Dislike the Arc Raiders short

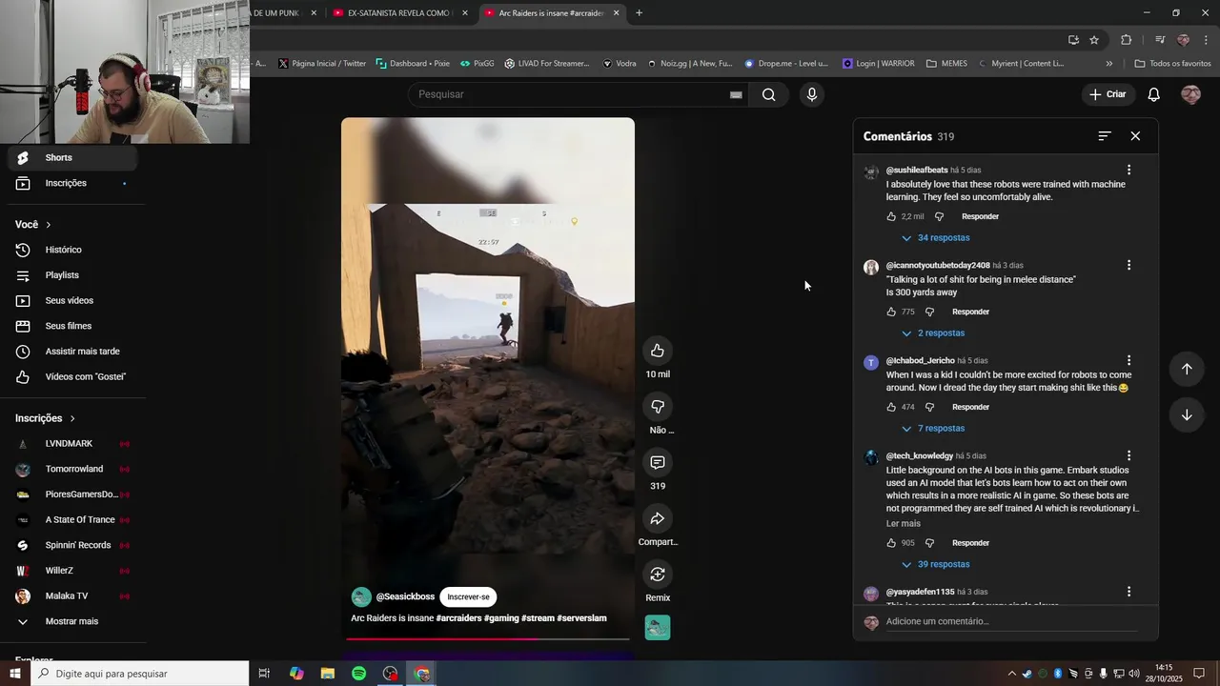pos(658,407)
